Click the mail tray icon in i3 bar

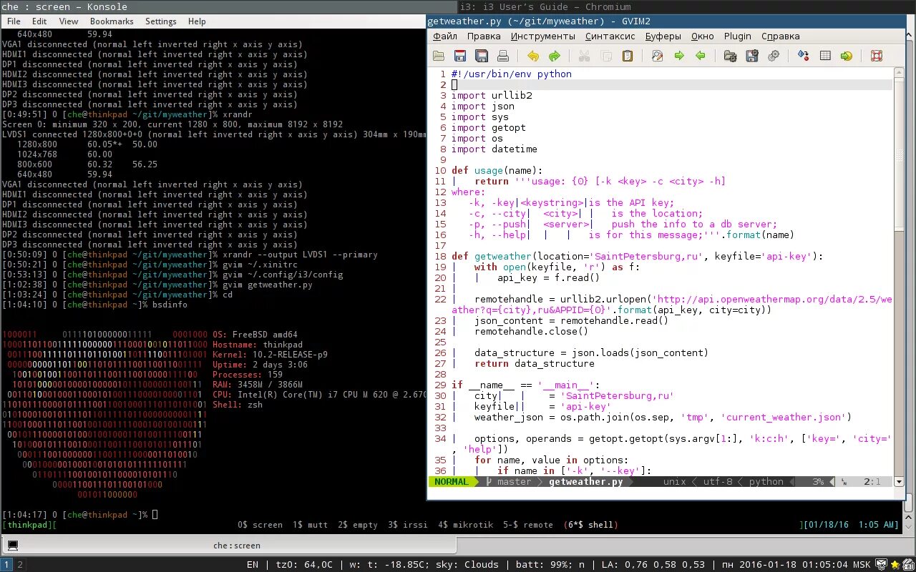tap(882, 565)
